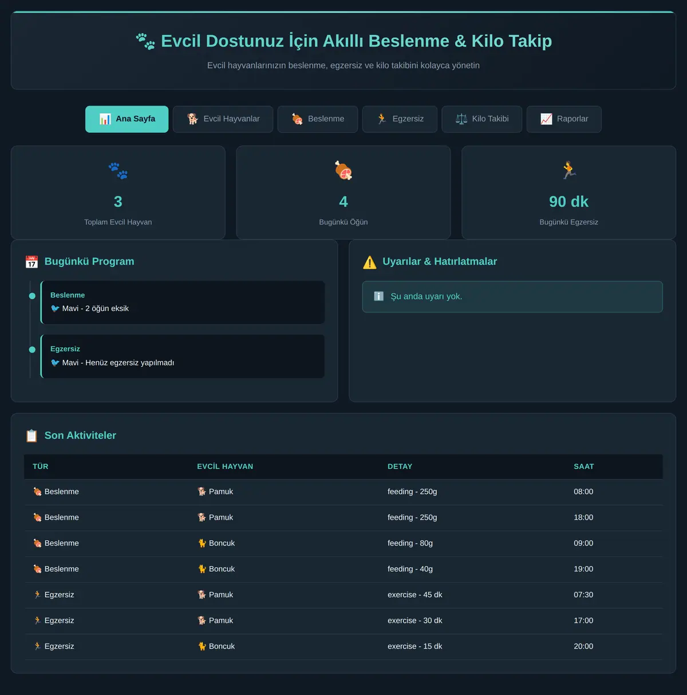687x695 pixels.
Task: Click the dog icon in the 17:00 row
Action: [x=202, y=621]
